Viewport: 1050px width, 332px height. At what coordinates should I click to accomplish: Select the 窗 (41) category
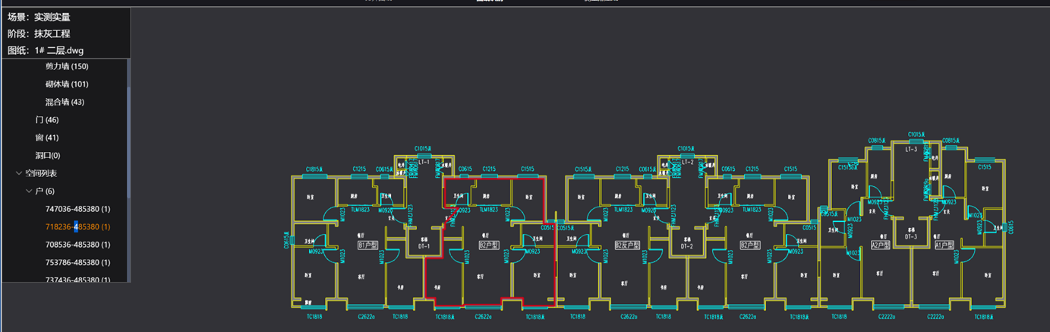pos(47,138)
